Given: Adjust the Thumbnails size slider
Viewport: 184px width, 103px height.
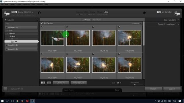Looking at the screenshot, I should (135, 84).
